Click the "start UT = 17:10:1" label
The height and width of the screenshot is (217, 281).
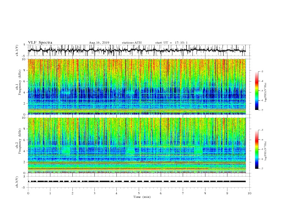pos(171,43)
